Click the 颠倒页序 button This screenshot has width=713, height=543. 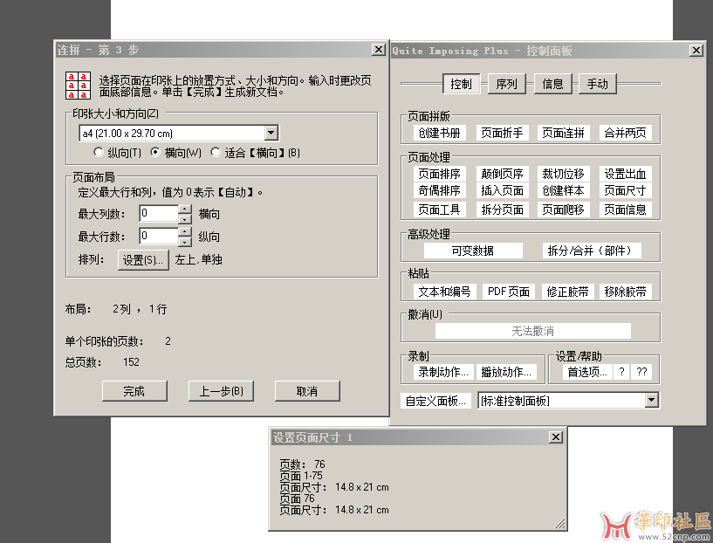click(x=502, y=174)
